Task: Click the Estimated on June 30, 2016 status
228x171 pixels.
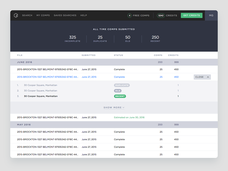Action: click(129, 117)
